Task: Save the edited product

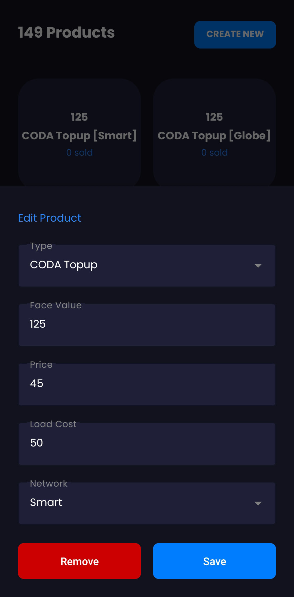Action: pyautogui.click(x=214, y=561)
